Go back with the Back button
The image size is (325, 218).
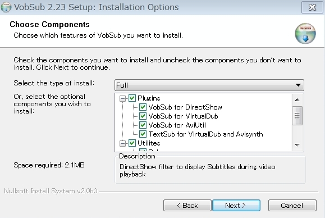click(187, 205)
